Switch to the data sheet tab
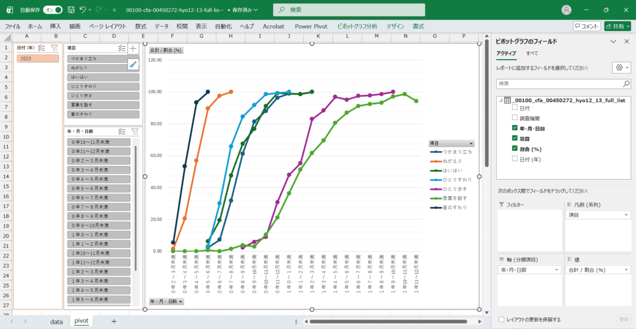The width and height of the screenshot is (636, 329). (x=56, y=321)
